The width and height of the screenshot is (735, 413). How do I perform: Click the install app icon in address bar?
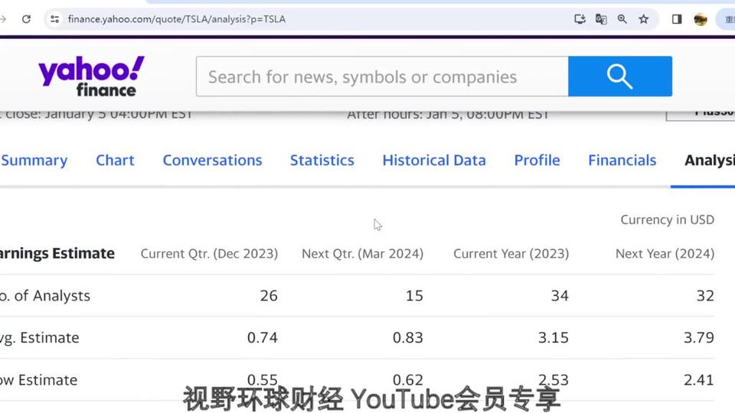pos(580,19)
